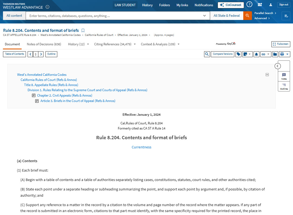Click the user profile icon
This screenshot has height=215, width=293.
click(271, 5)
